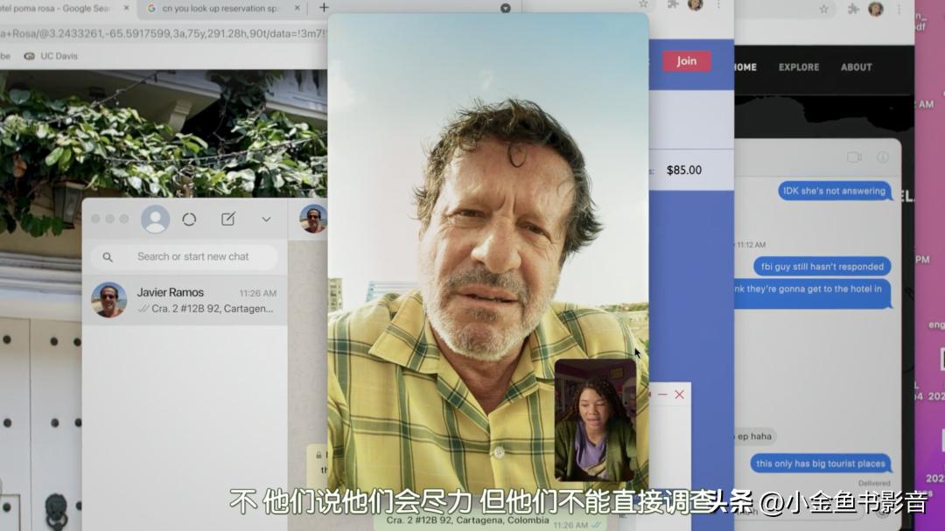
Task: Open a new browser tab with plus
Action: [324, 8]
